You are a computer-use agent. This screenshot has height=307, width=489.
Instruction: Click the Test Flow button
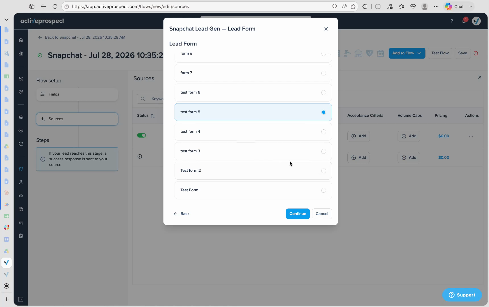tap(440, 53)
